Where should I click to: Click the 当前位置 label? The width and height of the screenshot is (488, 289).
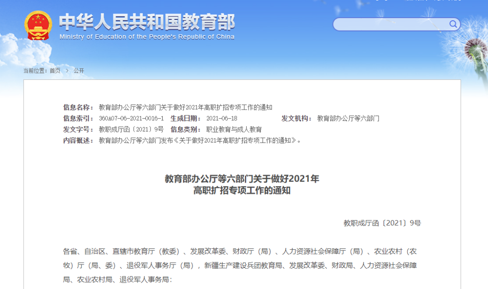click(x=35, y=71)
